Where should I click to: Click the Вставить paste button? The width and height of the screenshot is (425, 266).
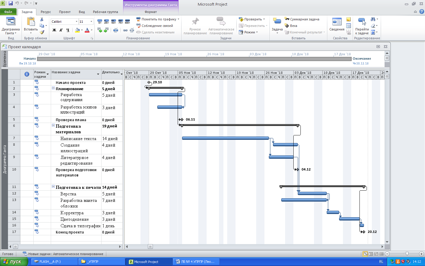[31, 26]
